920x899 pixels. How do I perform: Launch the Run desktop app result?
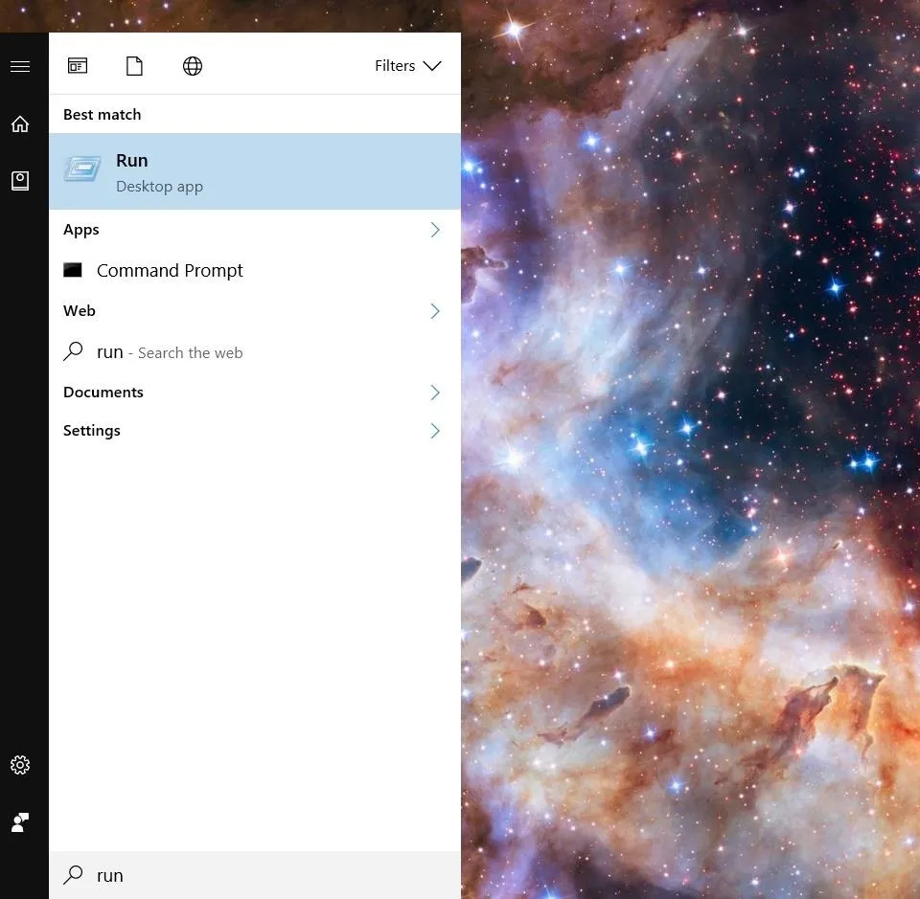pos(255,171)
